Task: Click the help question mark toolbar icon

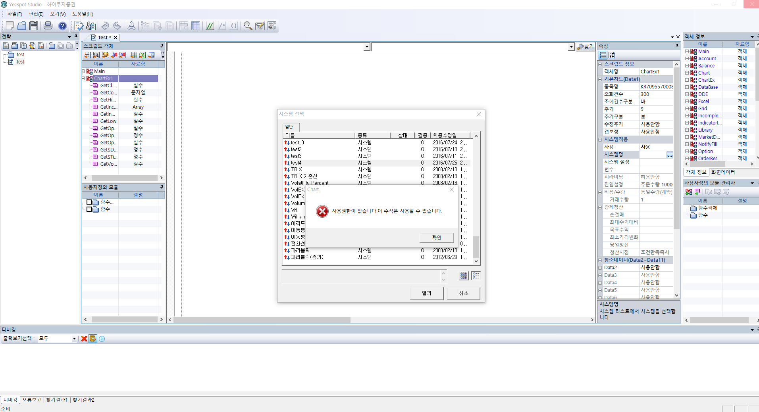Action: point(62,26)
